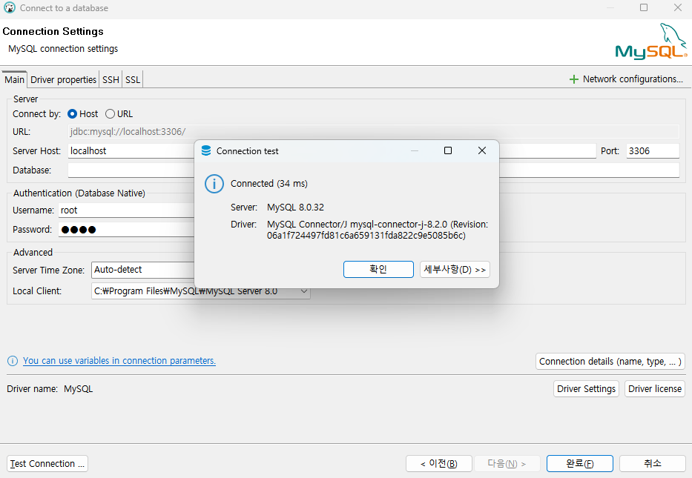Open Driver Settings
Image resolution: width=692 pixels, height=478 pixels.
click(x=586, y=389)
